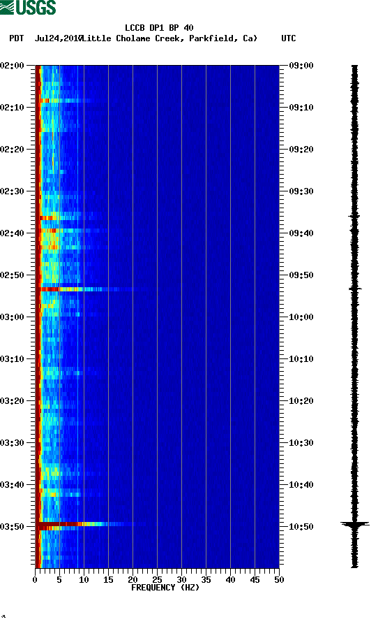Click the '03:40' PDT time label
Image resolution: width=385 pixels, height=624 pixels.
12,484
